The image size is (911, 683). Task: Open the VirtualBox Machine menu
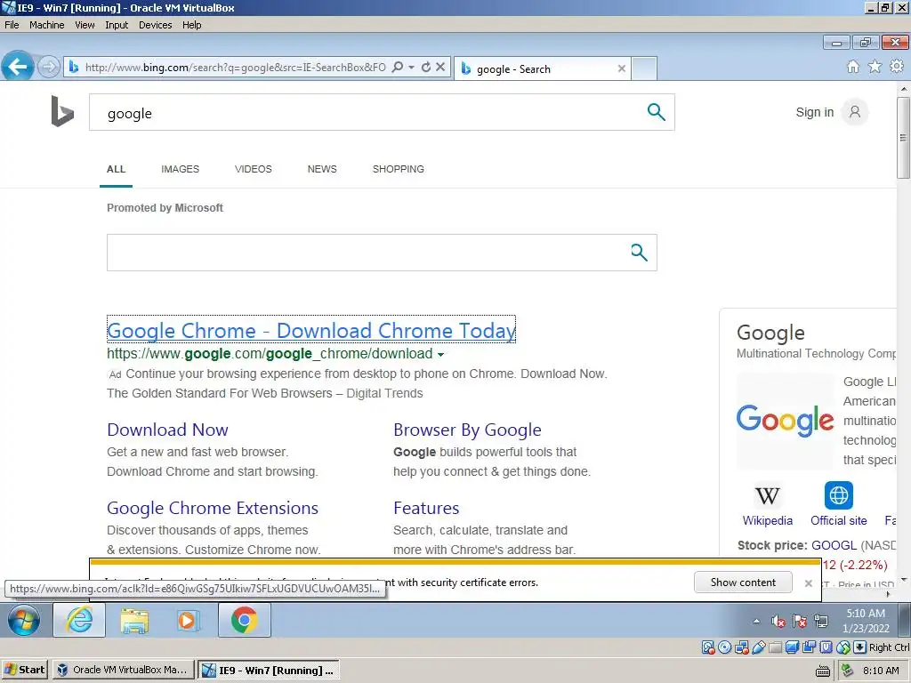[46, 25]
